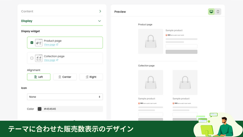243x137 pixels.
Task: Open View page link under Collection page
Action: (49, 60)
